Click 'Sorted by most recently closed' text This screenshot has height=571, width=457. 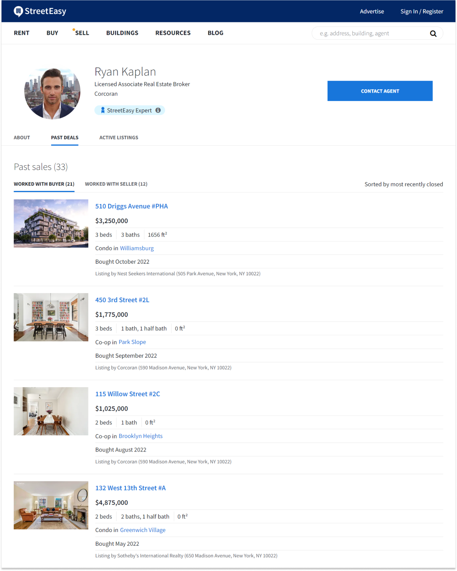404,184
